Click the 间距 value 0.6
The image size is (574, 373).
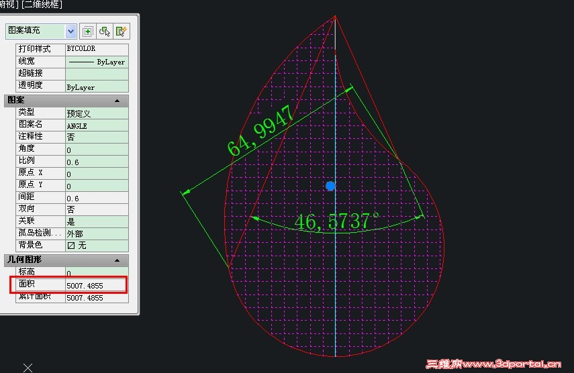pyautogui.click(x=97, y=197)
